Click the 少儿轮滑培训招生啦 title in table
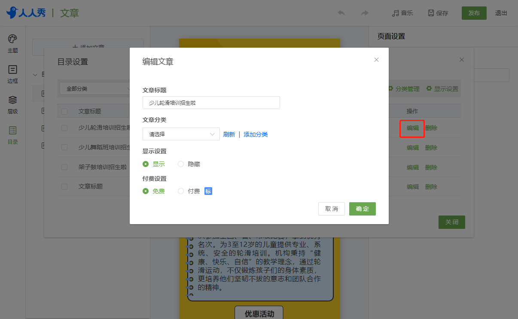Image resolution: width=518 pixels, height=319 pixels. tap(104, 128)
